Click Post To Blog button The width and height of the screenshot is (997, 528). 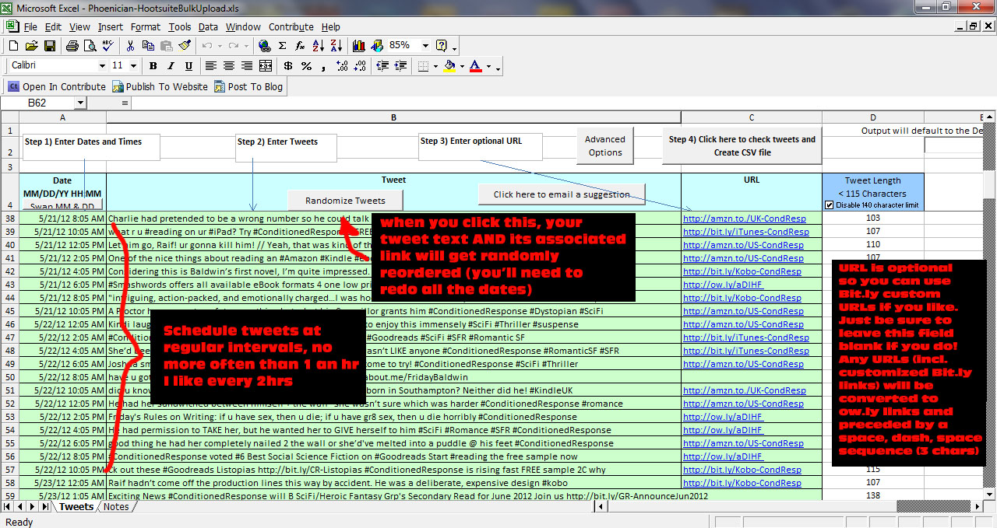click(248, 86)
